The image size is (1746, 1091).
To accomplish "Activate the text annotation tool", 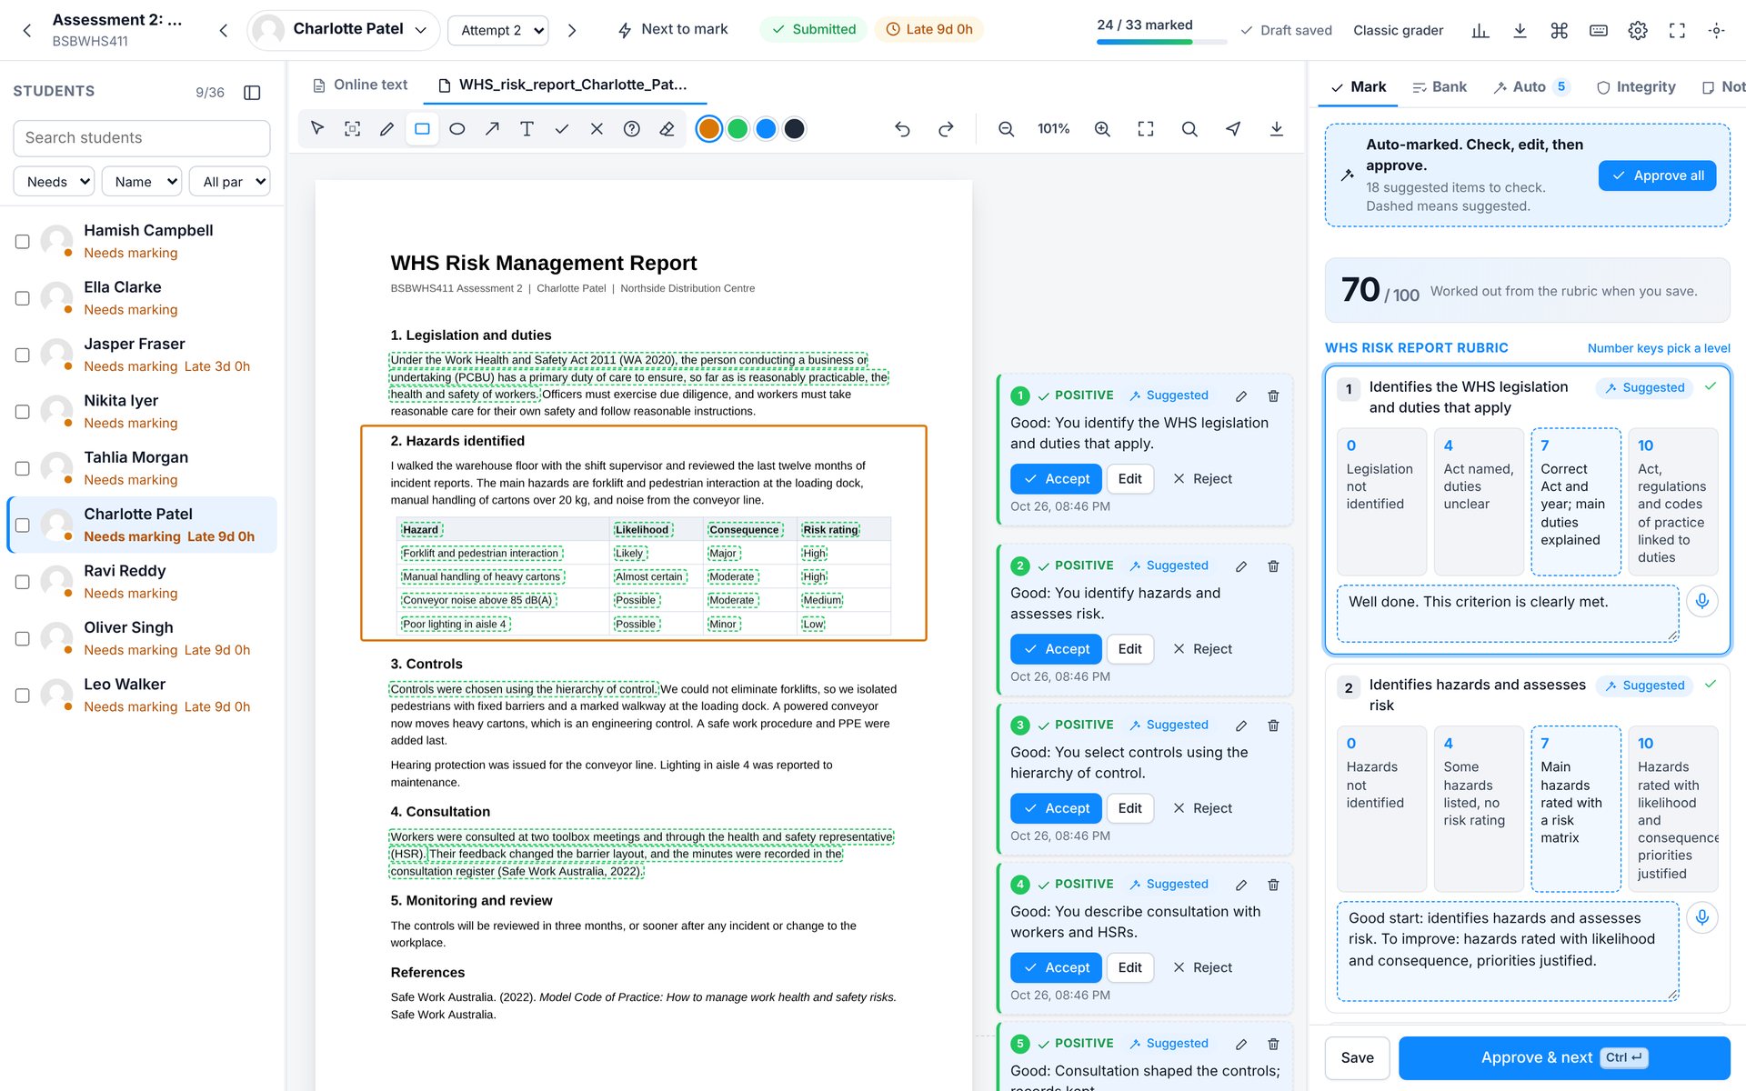I will (x=527, y=129).
